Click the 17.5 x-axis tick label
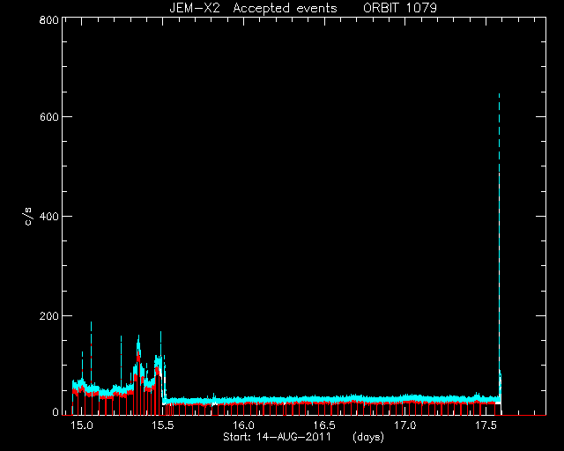Screen dimensions: 564x451 click(486, 425)
